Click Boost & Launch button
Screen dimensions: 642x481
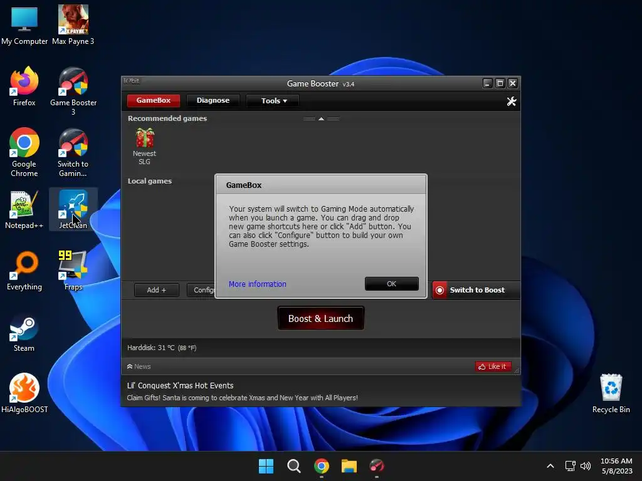point(320,318)
